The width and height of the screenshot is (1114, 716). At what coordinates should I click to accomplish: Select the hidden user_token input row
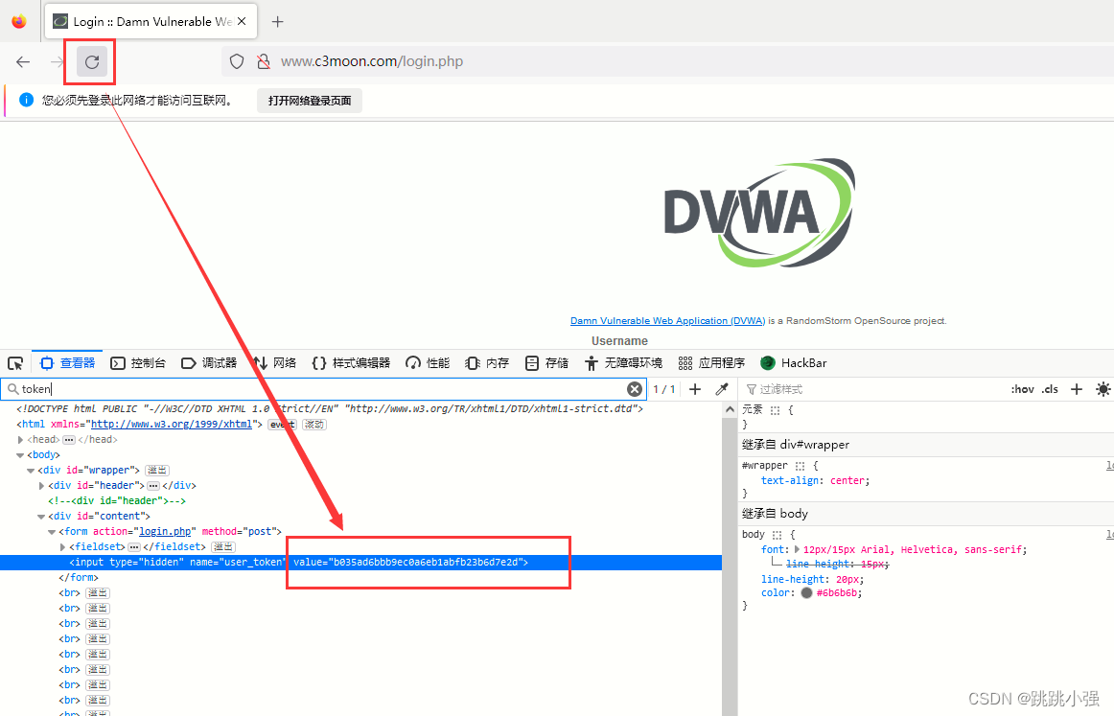tap(360, 563)
